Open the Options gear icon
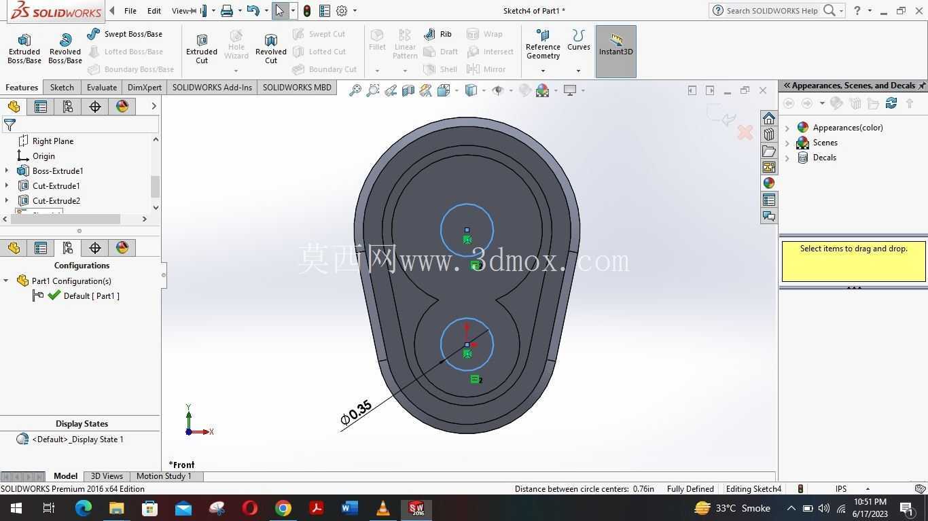 click(342, 11)
